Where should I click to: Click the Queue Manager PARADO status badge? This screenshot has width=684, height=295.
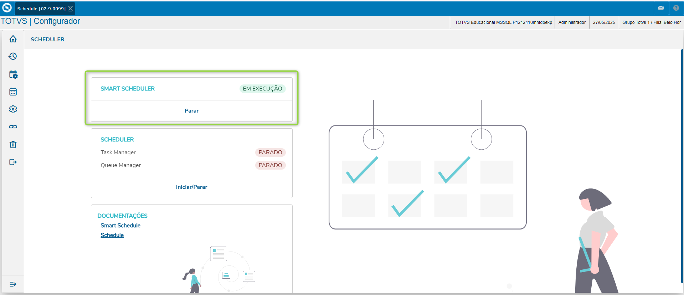click(270, 165)
